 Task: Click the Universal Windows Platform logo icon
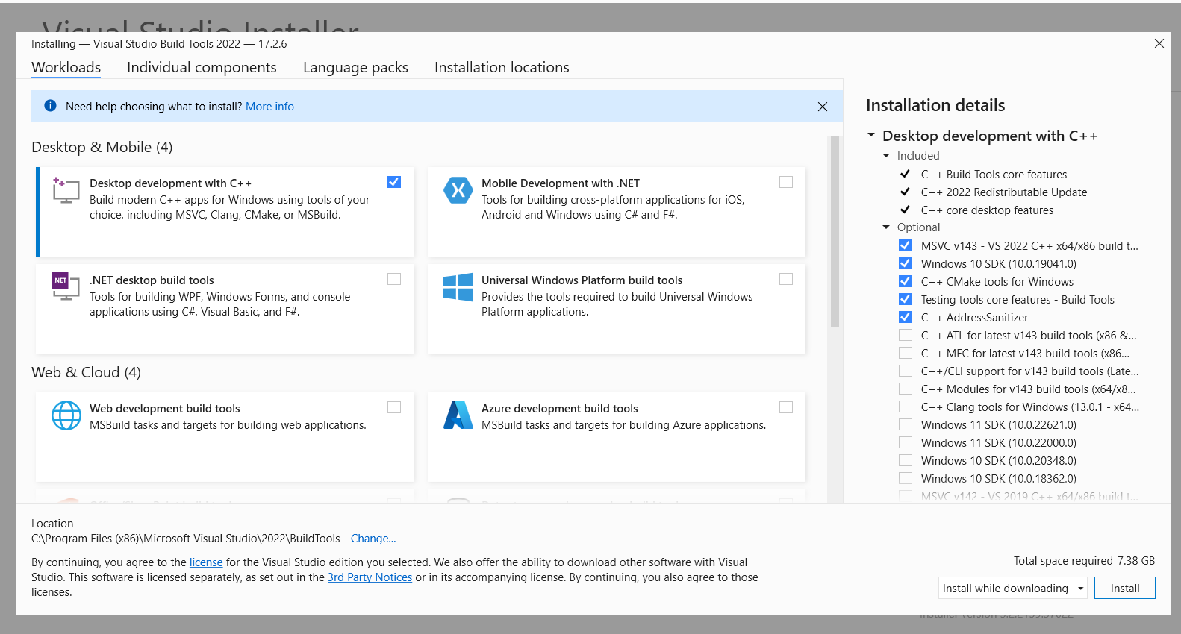458,287
